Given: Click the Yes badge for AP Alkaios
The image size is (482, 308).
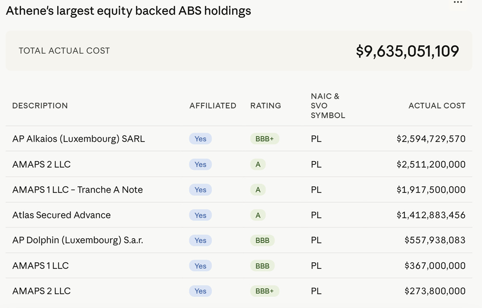Looking at the screenshot, I should [x=200, y=139].
